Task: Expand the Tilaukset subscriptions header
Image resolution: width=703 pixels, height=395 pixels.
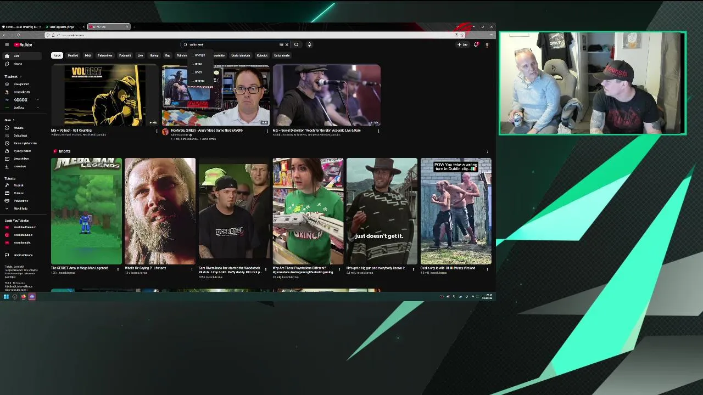Action: 12,76
